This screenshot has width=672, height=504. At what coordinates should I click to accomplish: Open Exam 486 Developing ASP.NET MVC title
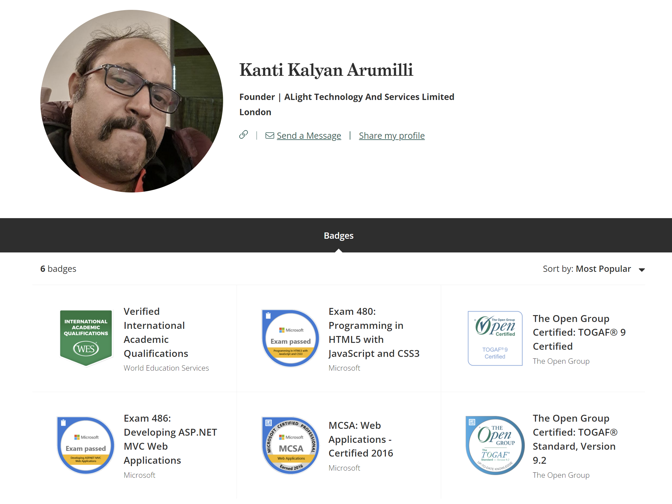170,439
